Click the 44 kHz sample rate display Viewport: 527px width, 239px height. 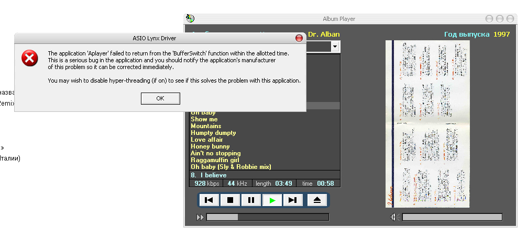pyautogui.click(x=237, y=183)
